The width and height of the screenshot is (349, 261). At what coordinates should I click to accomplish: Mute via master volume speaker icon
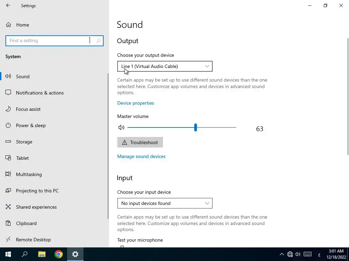(x=121, y=127)
